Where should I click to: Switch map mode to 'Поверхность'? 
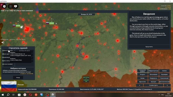coord(153,78)
